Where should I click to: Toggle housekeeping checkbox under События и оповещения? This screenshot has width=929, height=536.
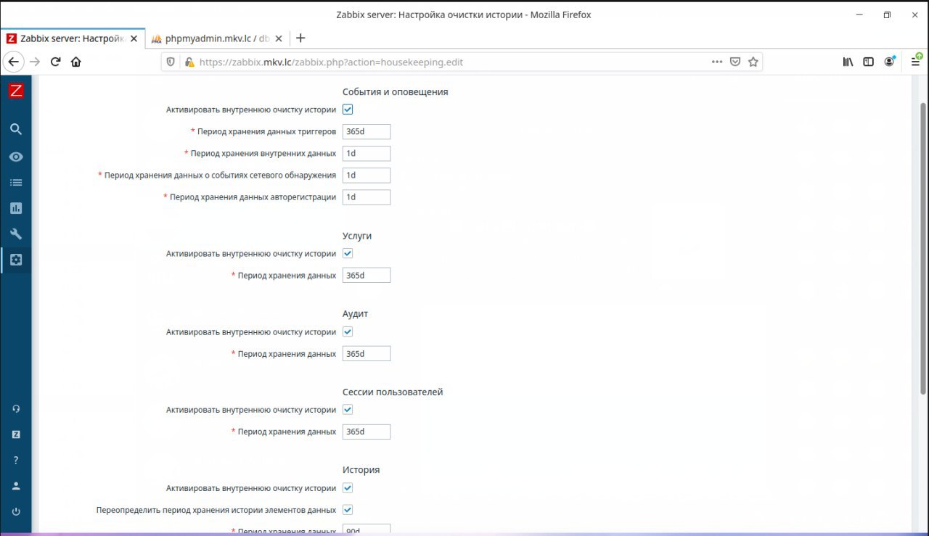(x=348, y=110)
